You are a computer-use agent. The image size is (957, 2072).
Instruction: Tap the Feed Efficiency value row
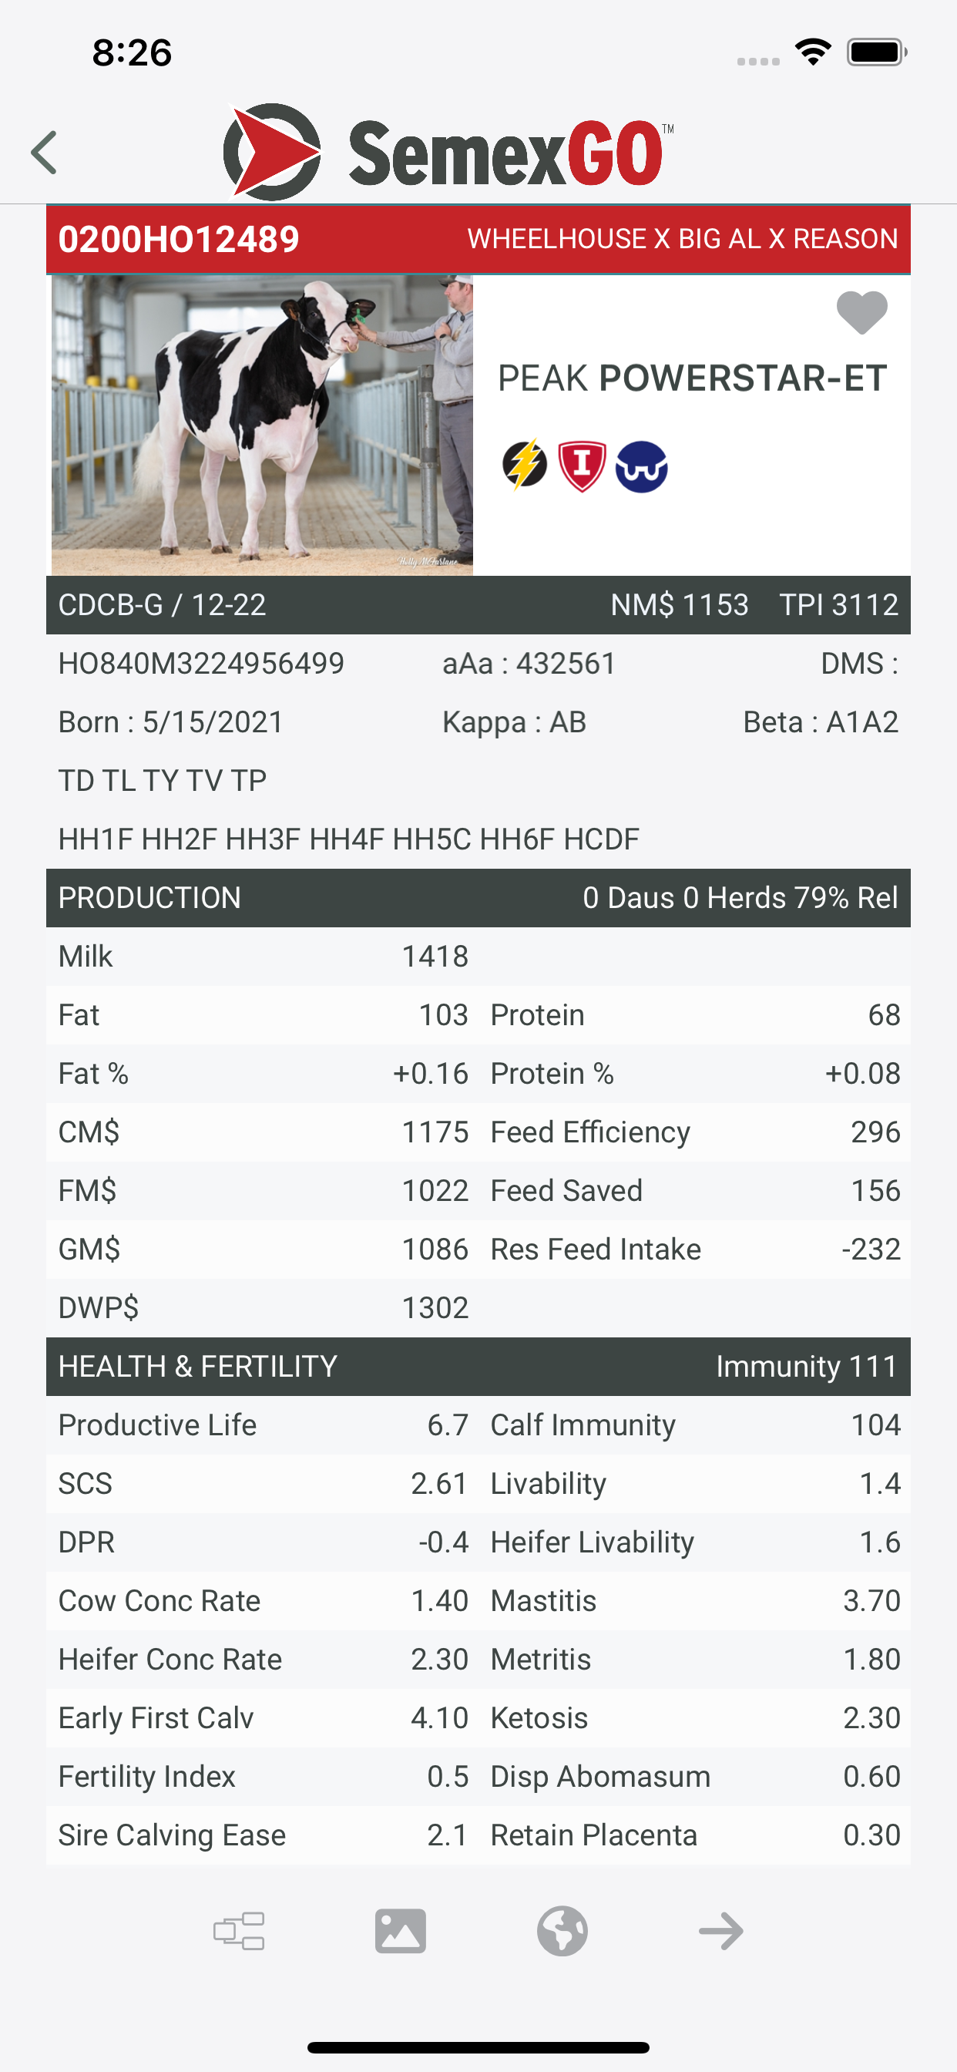coord(696,1132)
